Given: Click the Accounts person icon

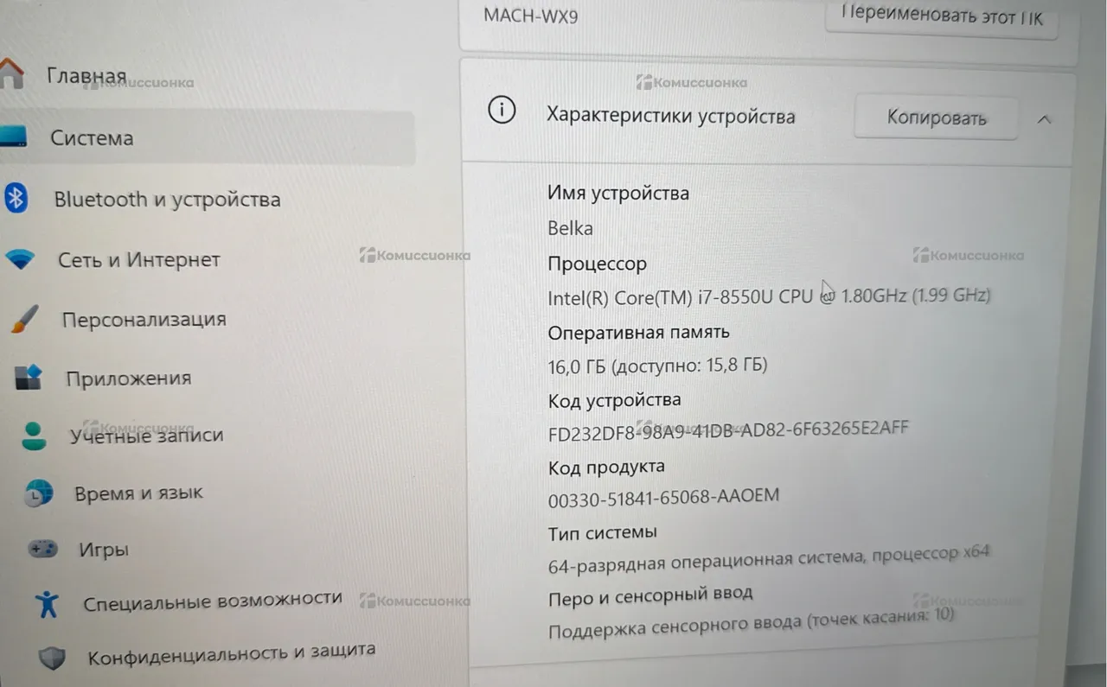Looking at the screenshot, I should [x=34, y=436].
